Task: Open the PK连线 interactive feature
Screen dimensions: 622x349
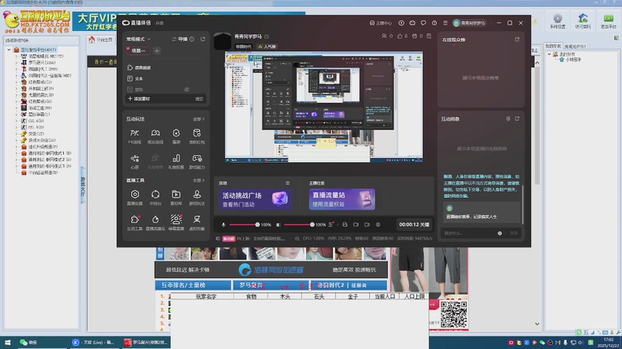Action: 135,136
